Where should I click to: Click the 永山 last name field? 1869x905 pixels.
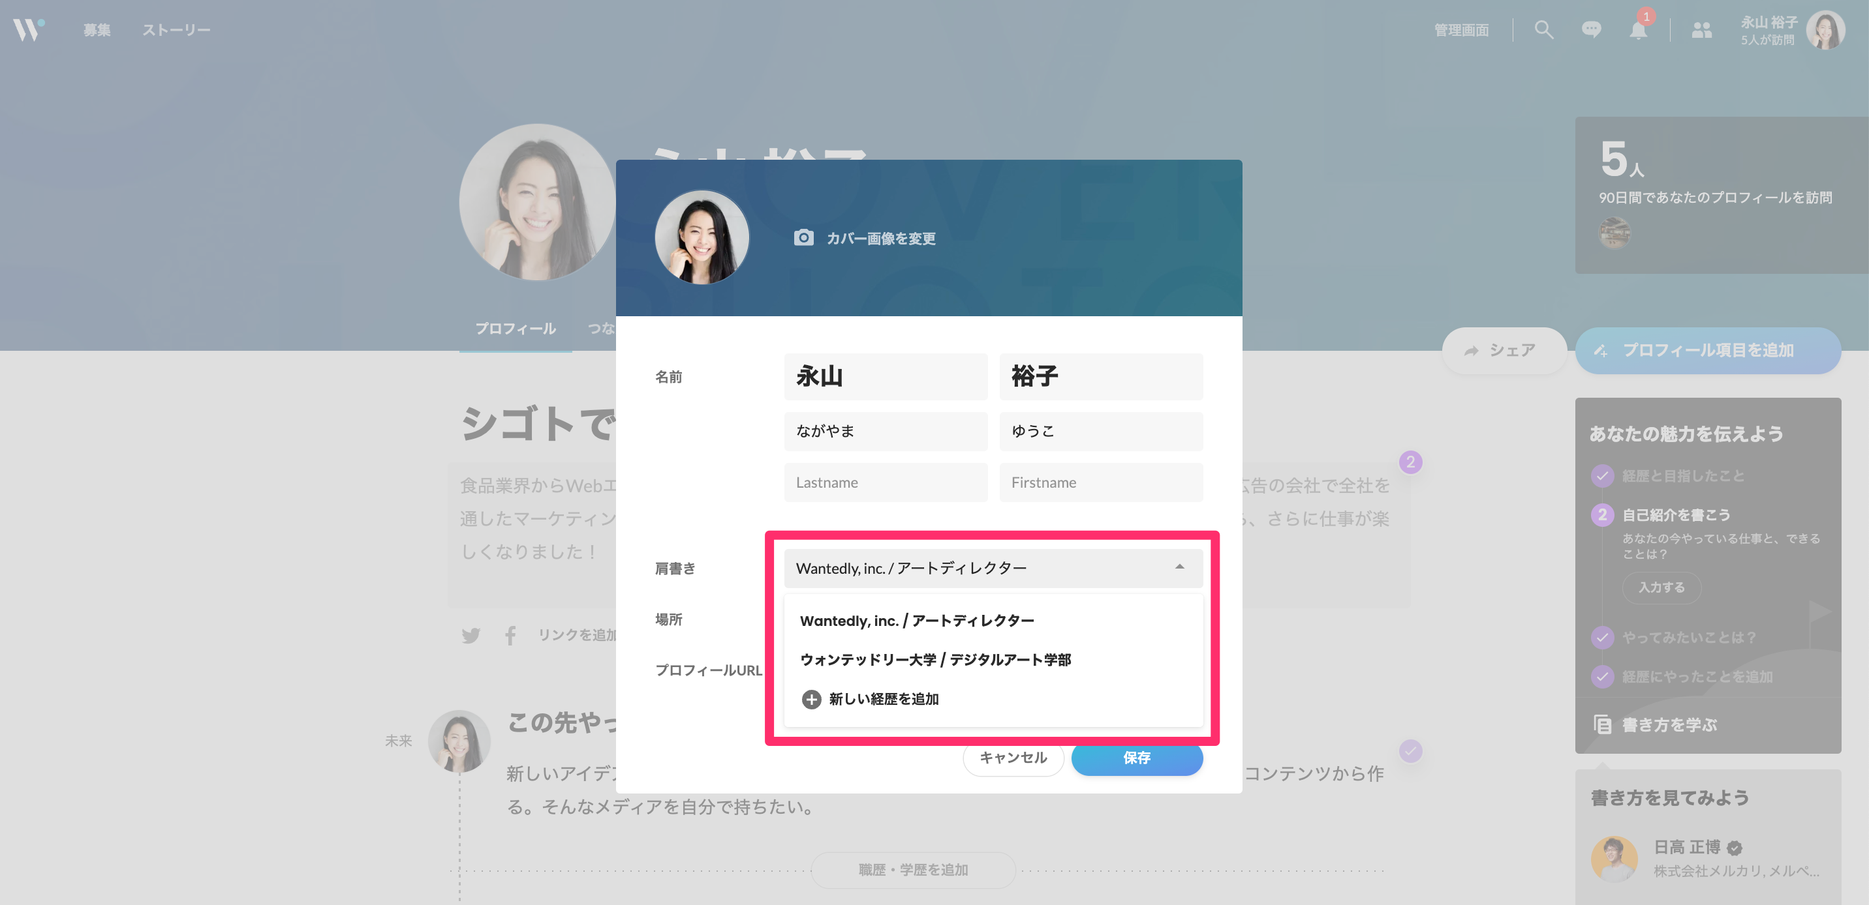[885, 376]
